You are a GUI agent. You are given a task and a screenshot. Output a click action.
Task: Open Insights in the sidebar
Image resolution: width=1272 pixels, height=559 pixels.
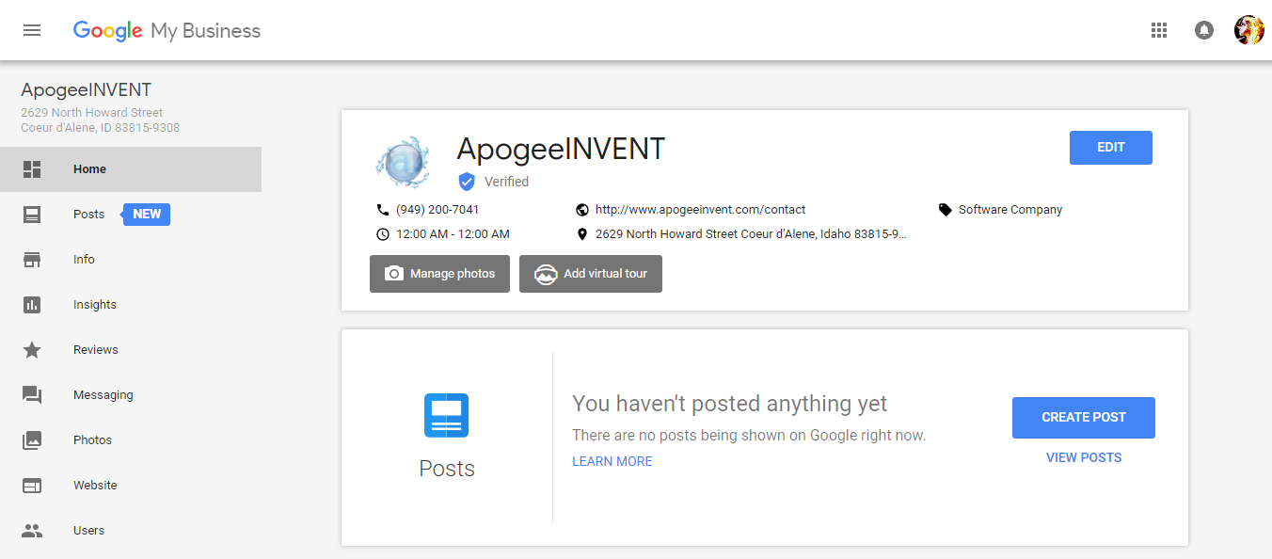coord(131,305)
